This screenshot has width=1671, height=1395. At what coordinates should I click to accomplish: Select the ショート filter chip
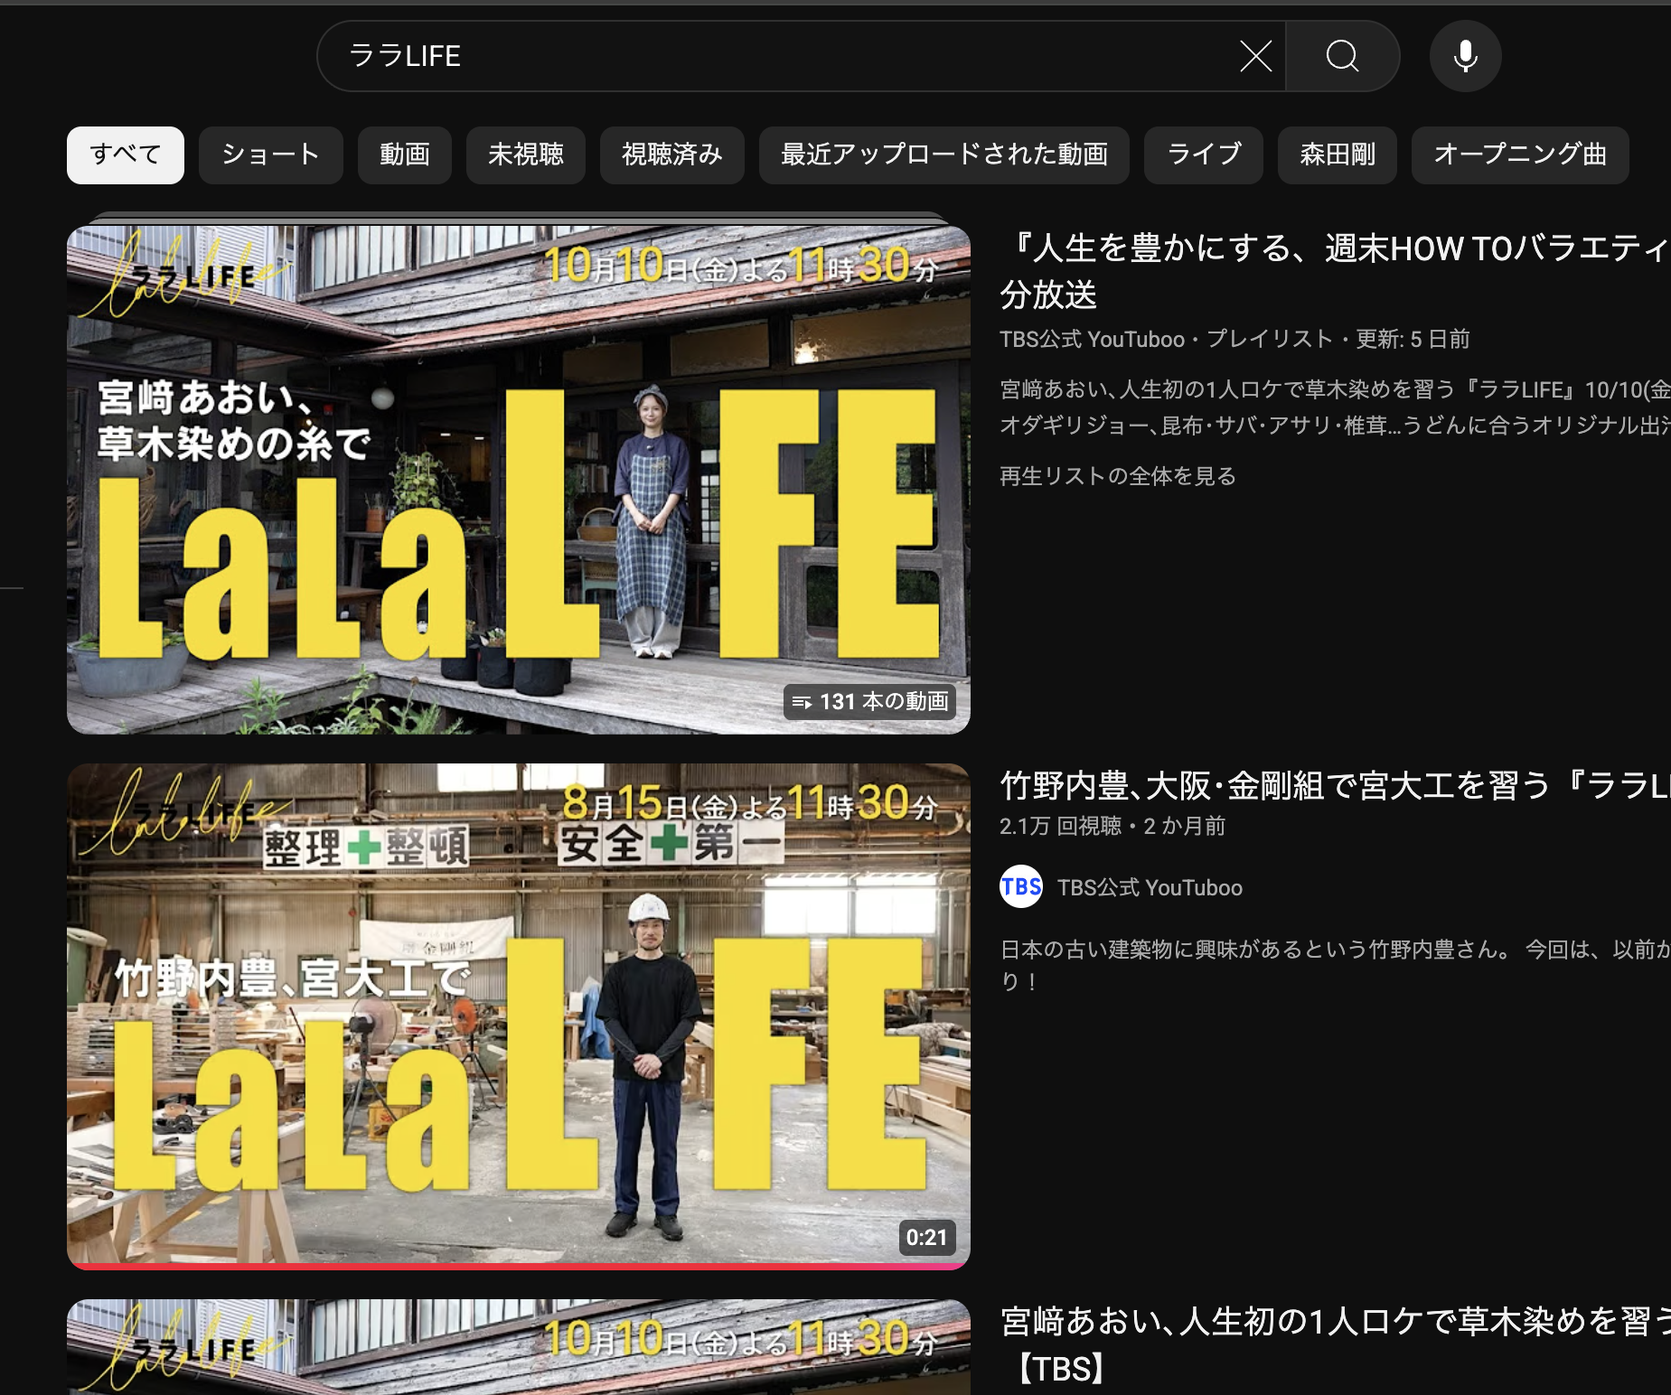270,155
